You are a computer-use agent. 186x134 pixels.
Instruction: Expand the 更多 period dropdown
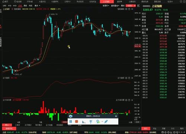point(37,6)
